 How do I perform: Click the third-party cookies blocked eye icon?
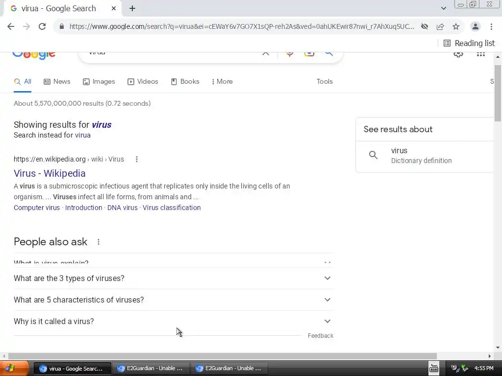425,26
